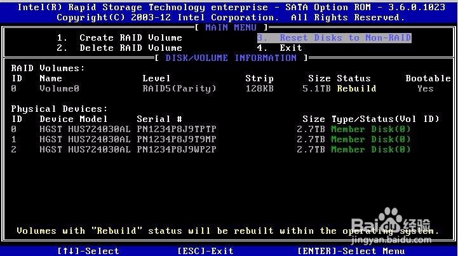Click the [ENTER]-Select Menu hint
Viewport: 458px width, 256px height.
coord(351,251)
